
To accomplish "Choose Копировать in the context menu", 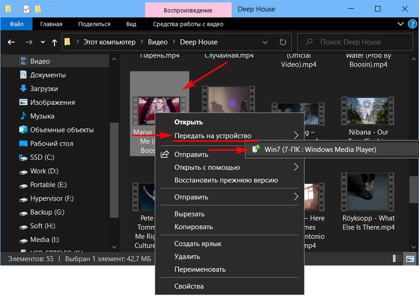I will click(229, 227).
